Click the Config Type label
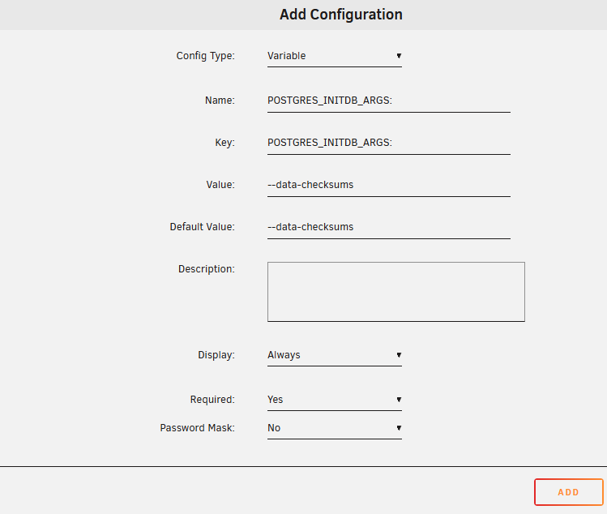 point(206,56)
